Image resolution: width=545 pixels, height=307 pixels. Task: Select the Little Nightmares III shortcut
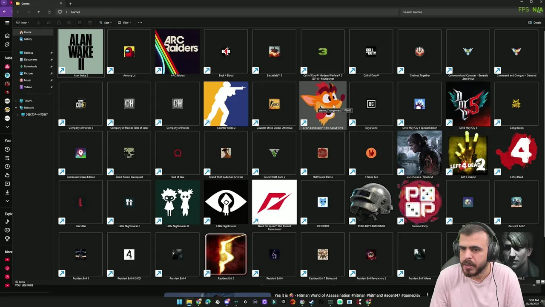click(x=178, y=204)
